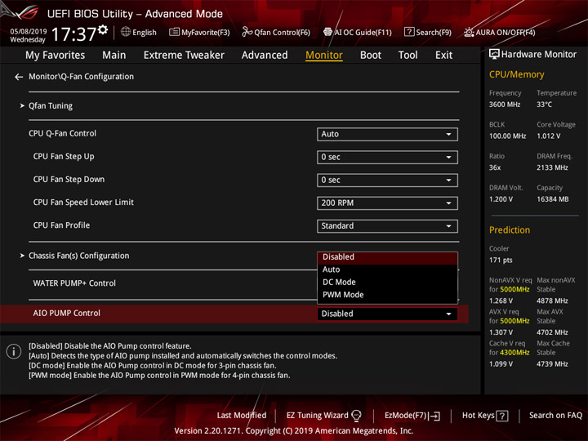This screenshot has width=588, height=441.
Task: Click the AIO PUMP Control dropdown
Action: tap(387, 314)
